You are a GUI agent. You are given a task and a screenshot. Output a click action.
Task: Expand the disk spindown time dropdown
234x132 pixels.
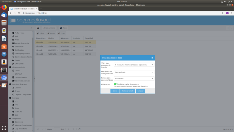(134, 79)
